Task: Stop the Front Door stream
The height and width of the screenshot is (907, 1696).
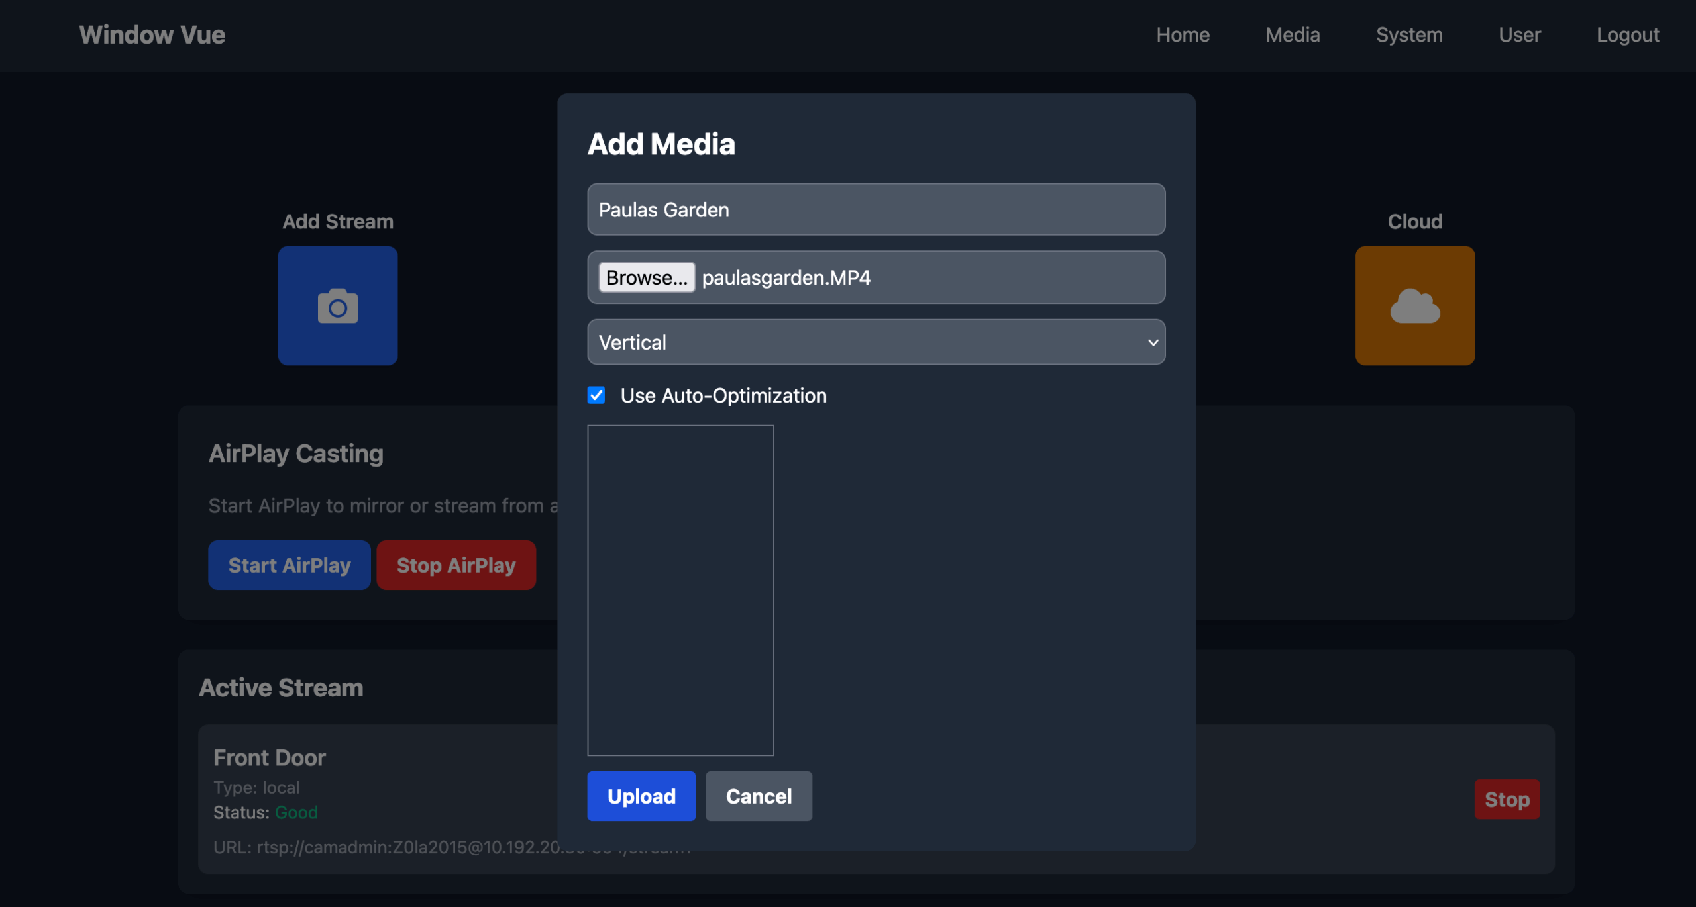Action: tap(1507, 799)
